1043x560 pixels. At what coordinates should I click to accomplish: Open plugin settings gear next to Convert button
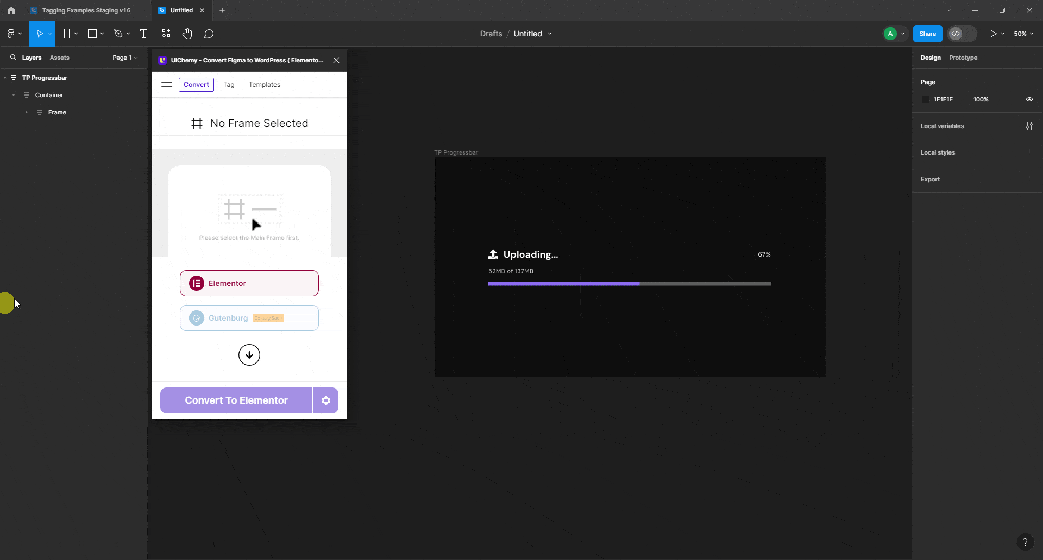[326, 400]
